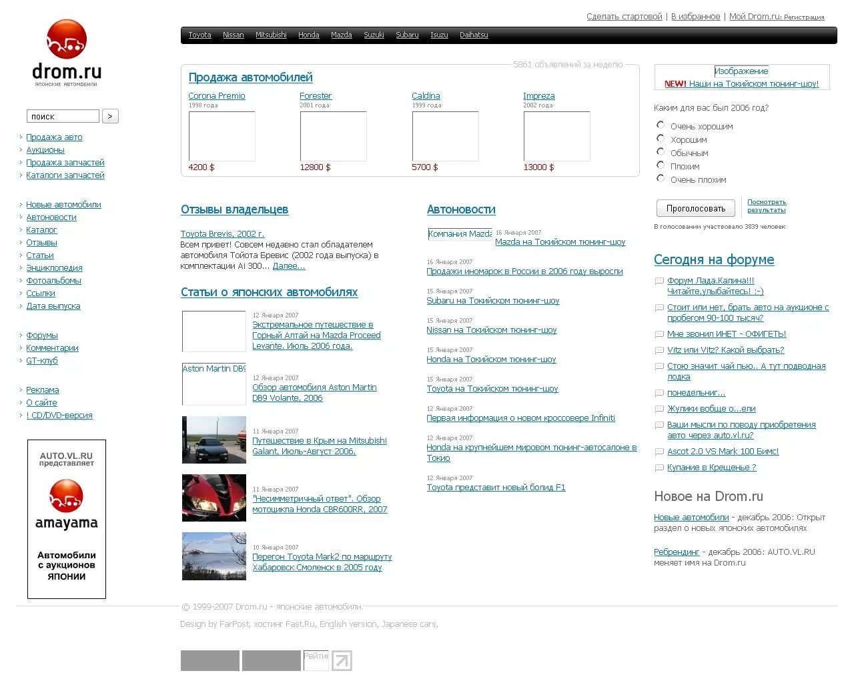
Task: Open Suzuki in the brand bar
Action: point(374,35)
